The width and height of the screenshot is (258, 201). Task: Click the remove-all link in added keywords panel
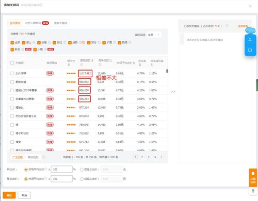click(x=243, y=26)
